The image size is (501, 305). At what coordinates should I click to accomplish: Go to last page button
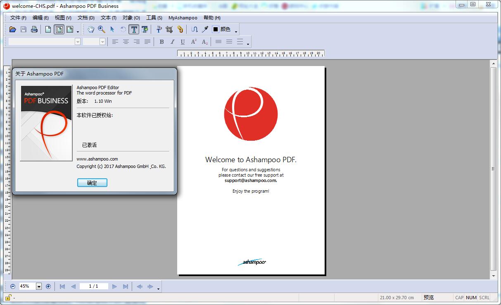126,286
